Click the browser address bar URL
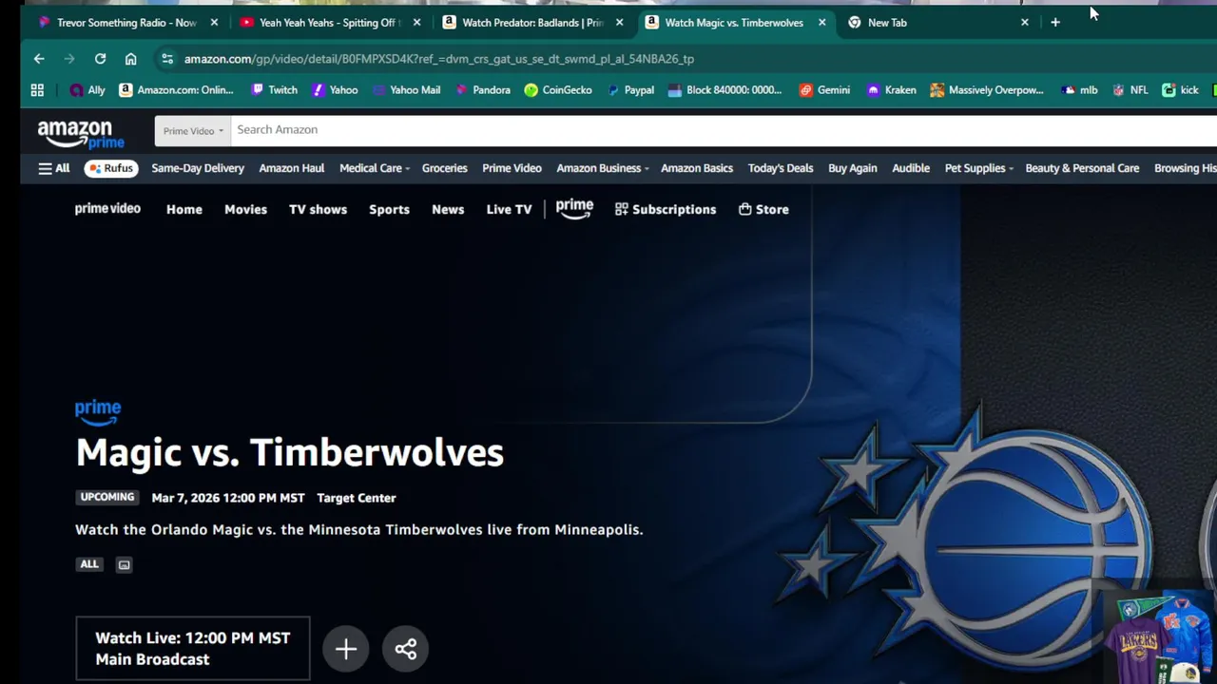1217x684 pixels. [439, 59]
